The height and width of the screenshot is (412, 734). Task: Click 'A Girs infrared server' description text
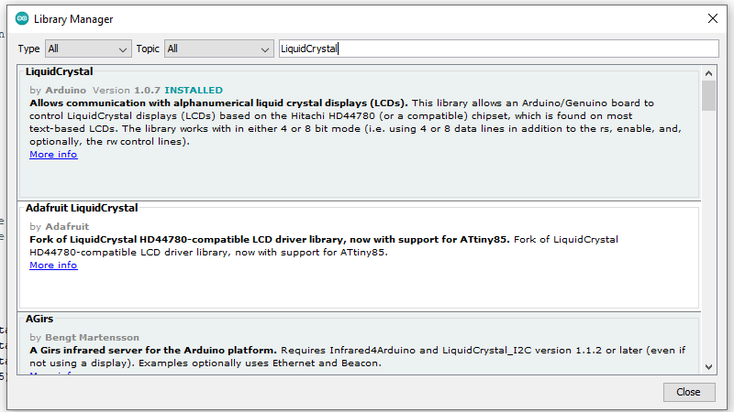coord(153,350)
